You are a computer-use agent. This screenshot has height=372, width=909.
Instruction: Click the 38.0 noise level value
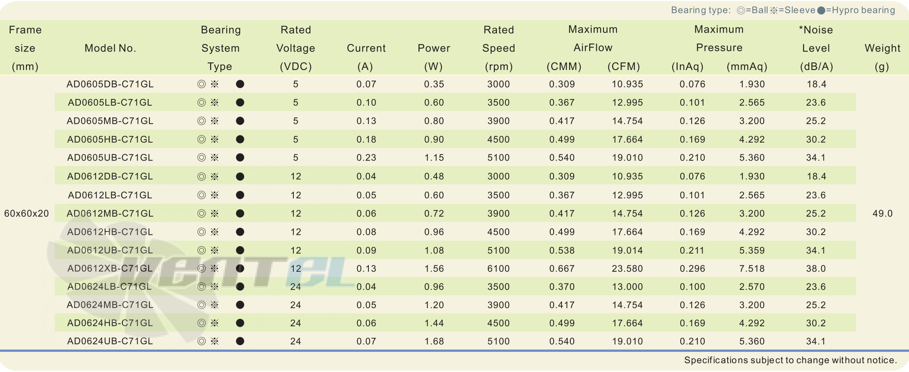816,268
